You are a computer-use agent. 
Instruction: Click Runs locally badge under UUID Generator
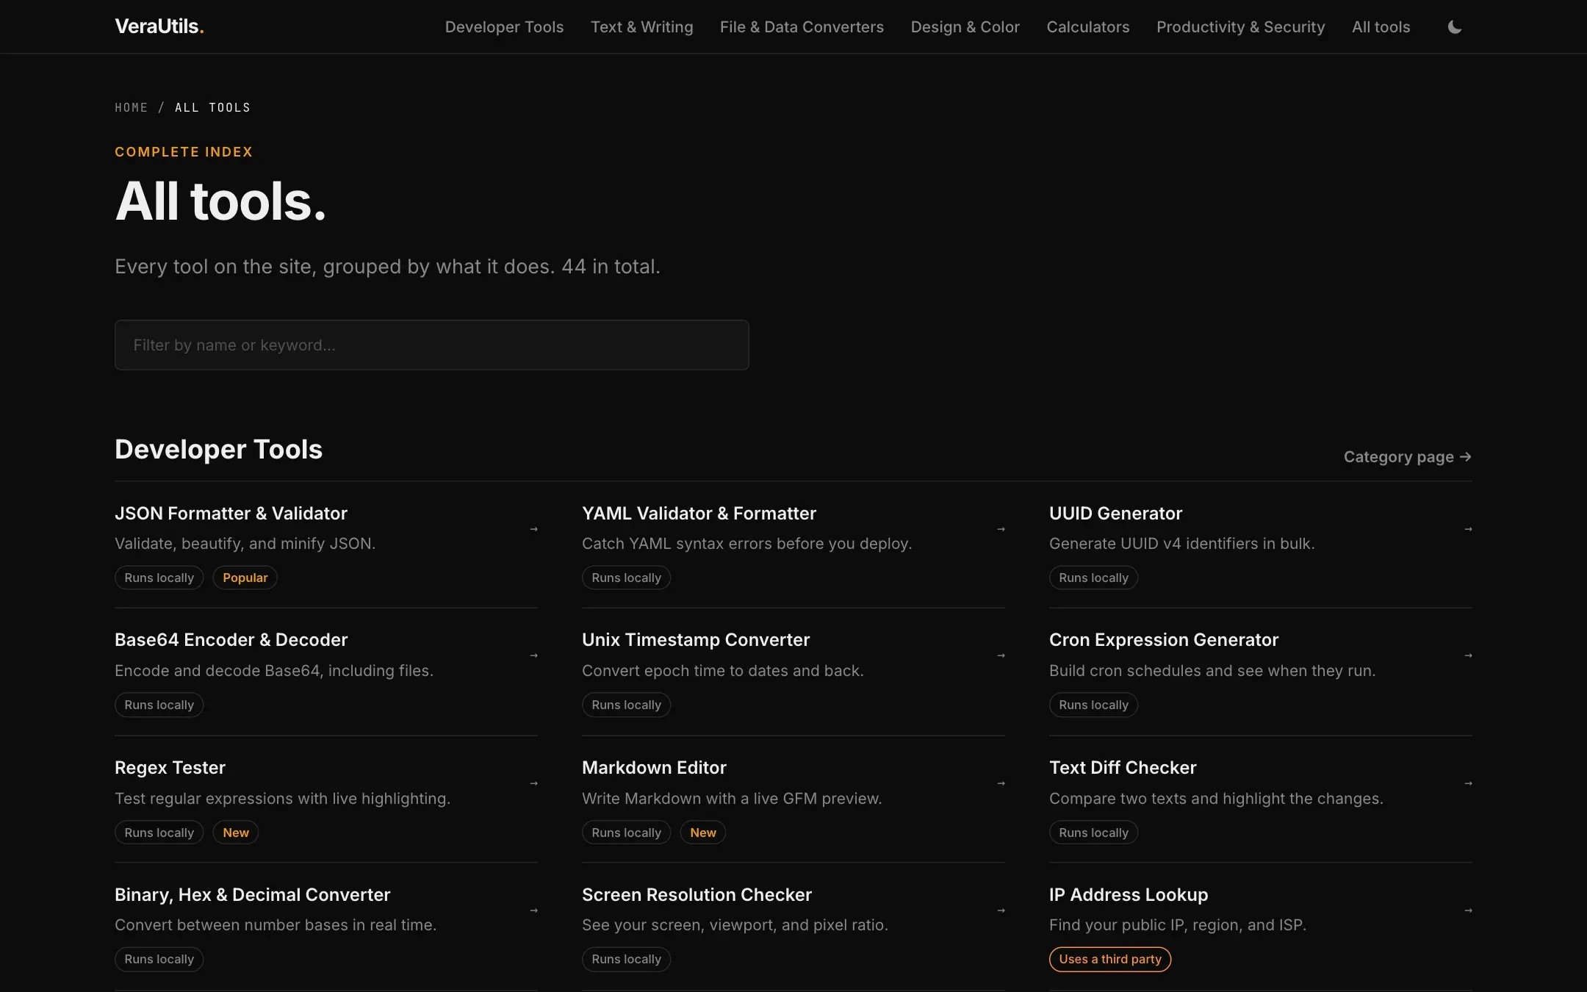click(1093, 578)
